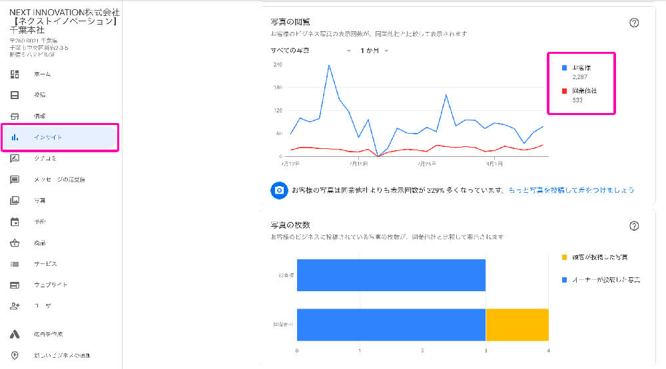Open the 写真 photos icon in sidebar
This screenshot has width=666, height=369.
point(15,200)
